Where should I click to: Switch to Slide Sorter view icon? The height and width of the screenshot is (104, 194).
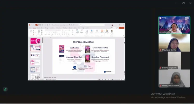pyautogui.click(x=102, y=80)
